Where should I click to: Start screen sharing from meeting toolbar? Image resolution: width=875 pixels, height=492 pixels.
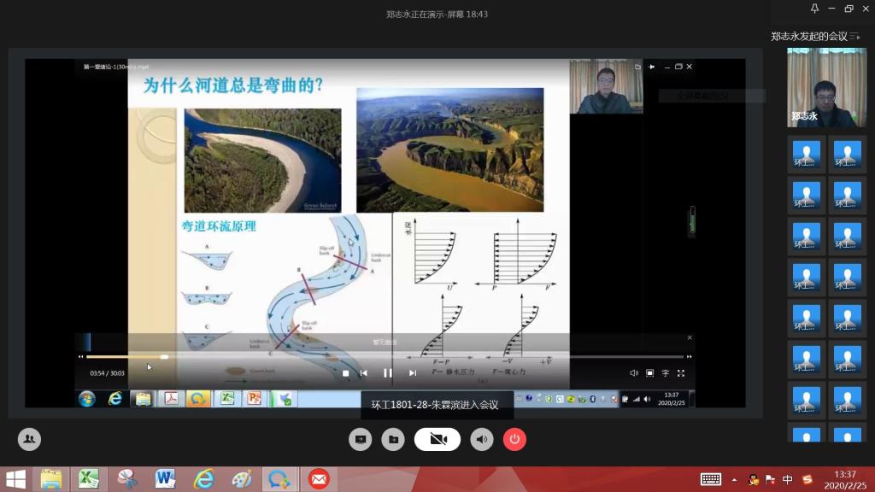[x=360, y=439]
